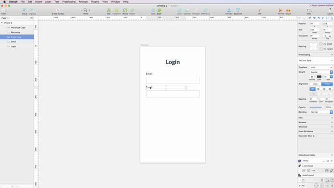Click the zoom magnifier icon

click(x=86, y=10)
